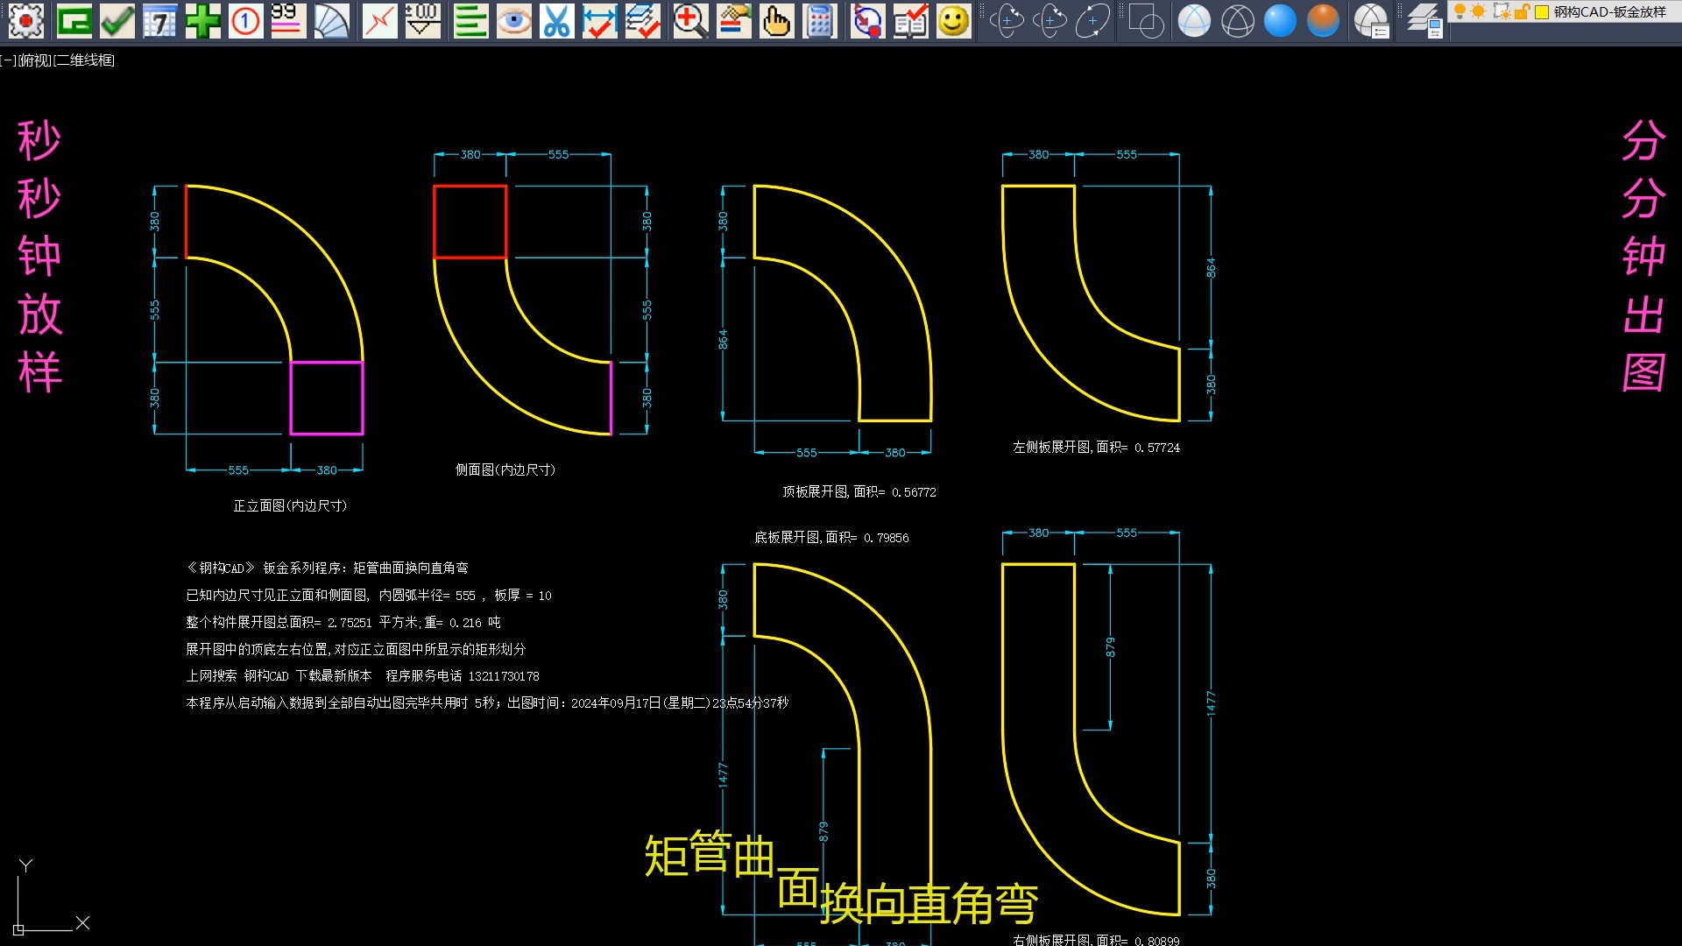Screen dimensions: 1682x946
Task: Select the green plus add icon
Action: tap(202, 21)
